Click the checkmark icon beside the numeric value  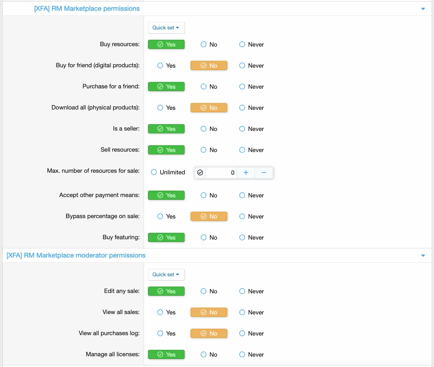click(200, 173)
